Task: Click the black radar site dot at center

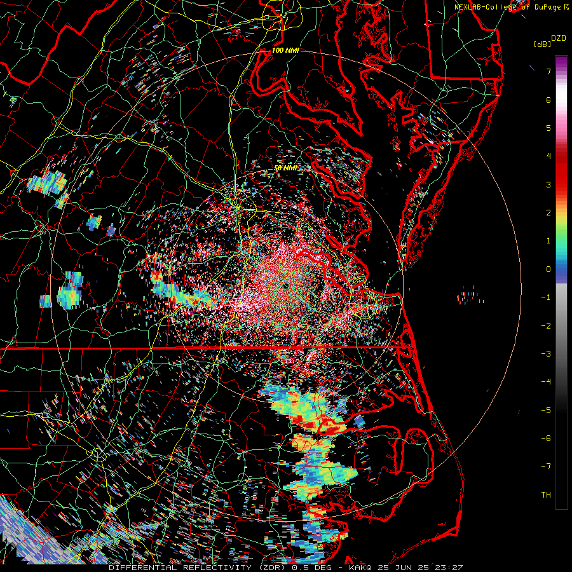Action: click(x=285, y=285)
